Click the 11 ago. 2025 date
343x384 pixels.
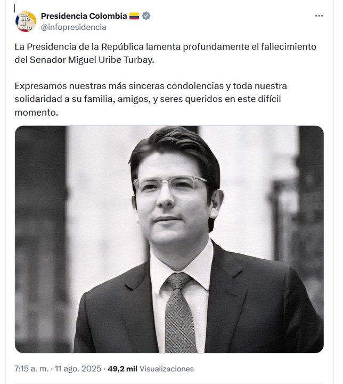(x=78, y=369)
